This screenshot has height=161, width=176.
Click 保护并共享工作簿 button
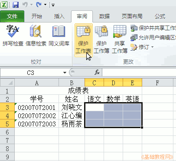pyautogui.click(x=153, y=28)
